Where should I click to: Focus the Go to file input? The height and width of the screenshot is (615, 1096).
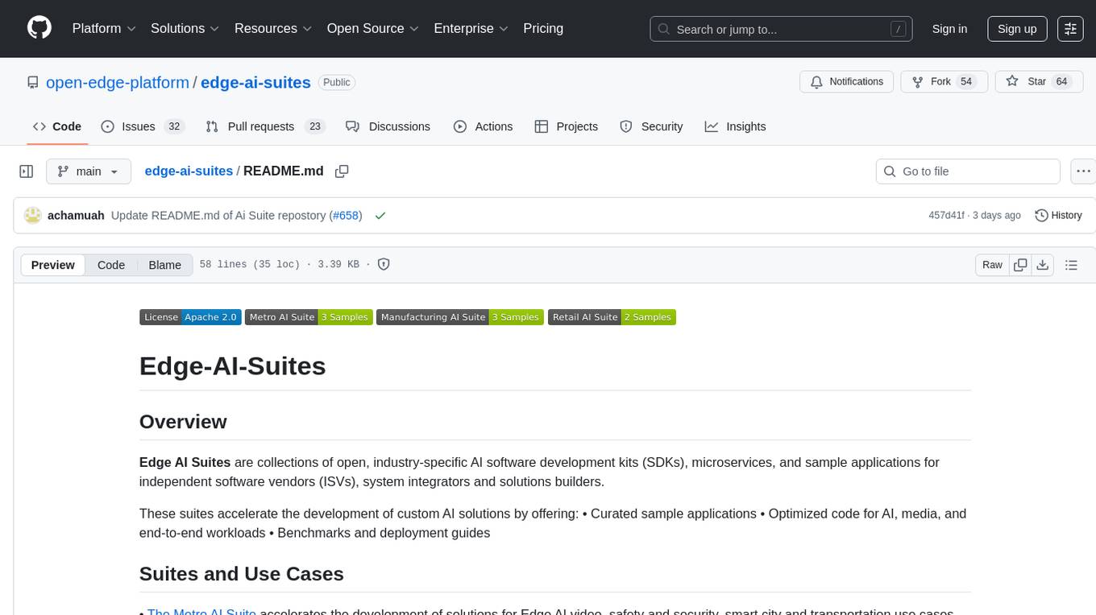pos(968,171)
